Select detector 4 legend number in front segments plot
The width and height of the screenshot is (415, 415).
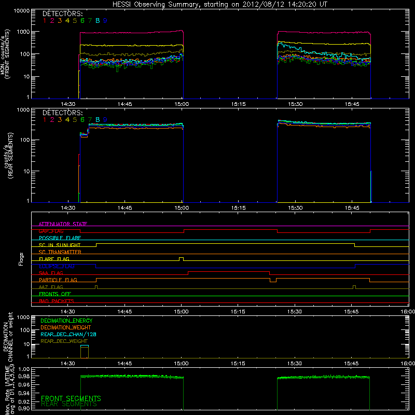pyautogui.click(x=67, y=21)
